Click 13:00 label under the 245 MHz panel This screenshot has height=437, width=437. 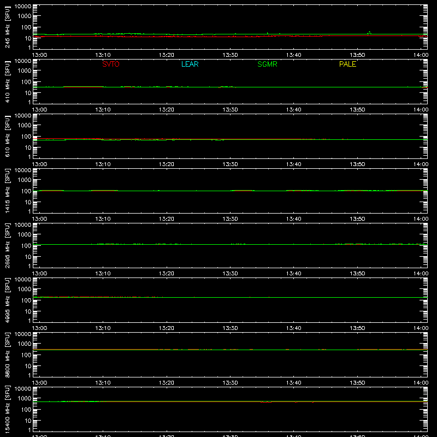39,55
